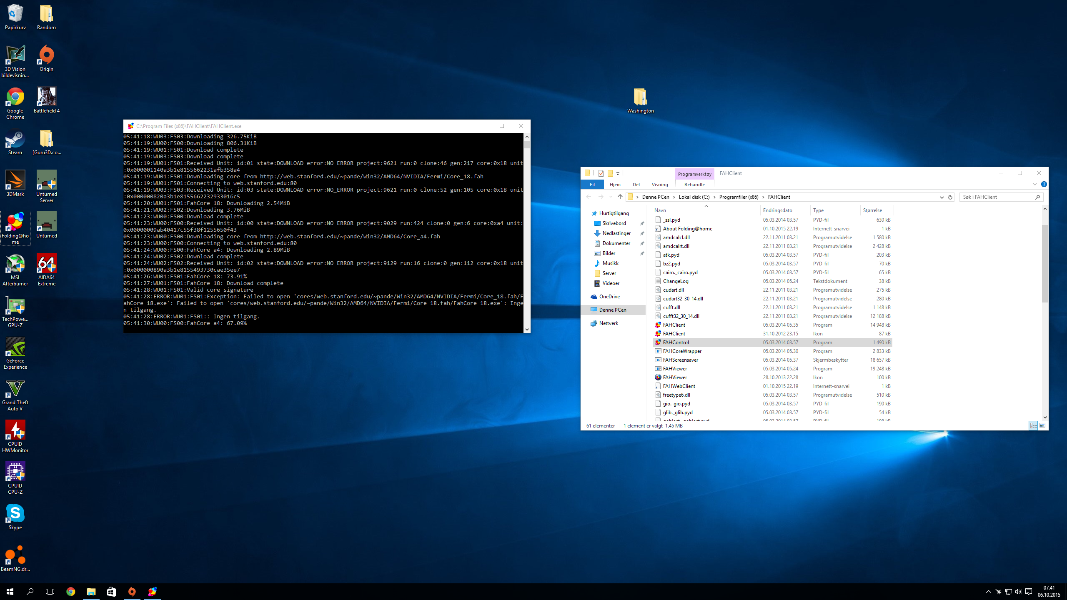Open the Windows Store taskbar icon

click(111, 591)
